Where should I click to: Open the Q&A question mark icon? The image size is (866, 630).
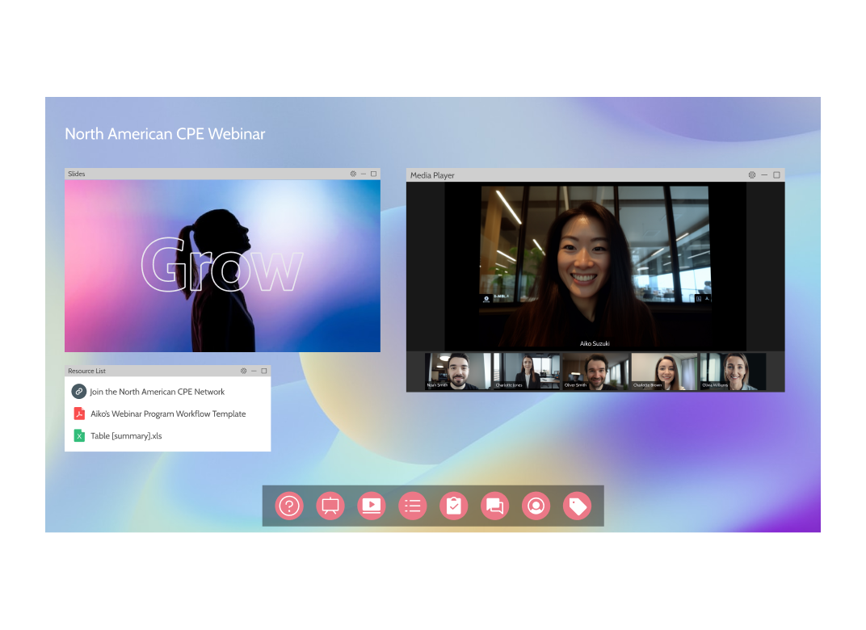(x=289, y=506)
